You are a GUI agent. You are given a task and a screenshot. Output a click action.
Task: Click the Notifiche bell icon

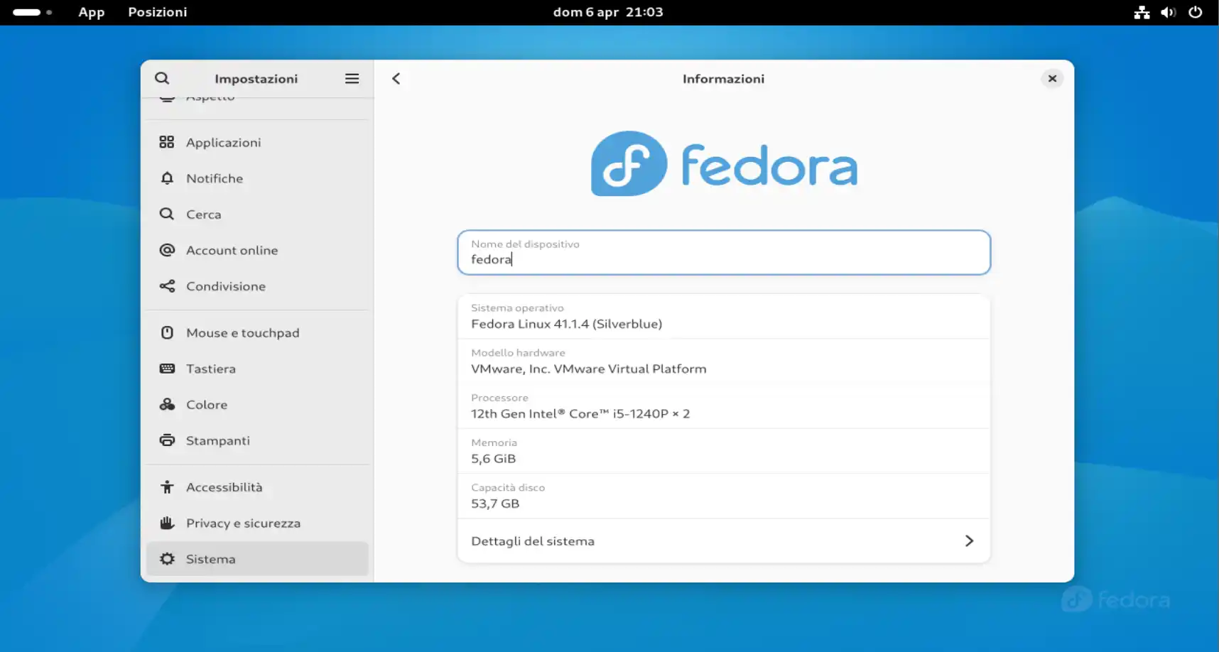pos(167,178)
